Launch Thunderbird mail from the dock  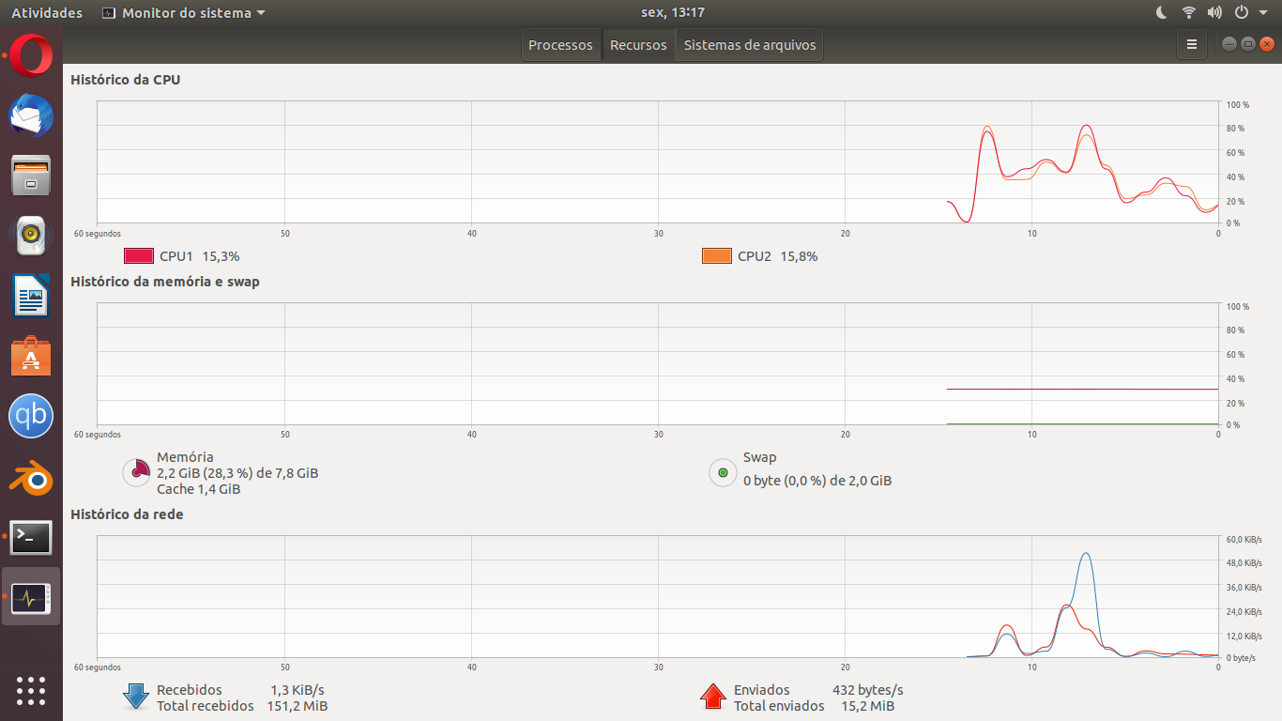point(32,116)
